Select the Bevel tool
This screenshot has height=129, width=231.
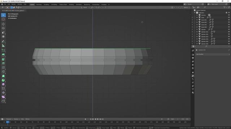3,63
